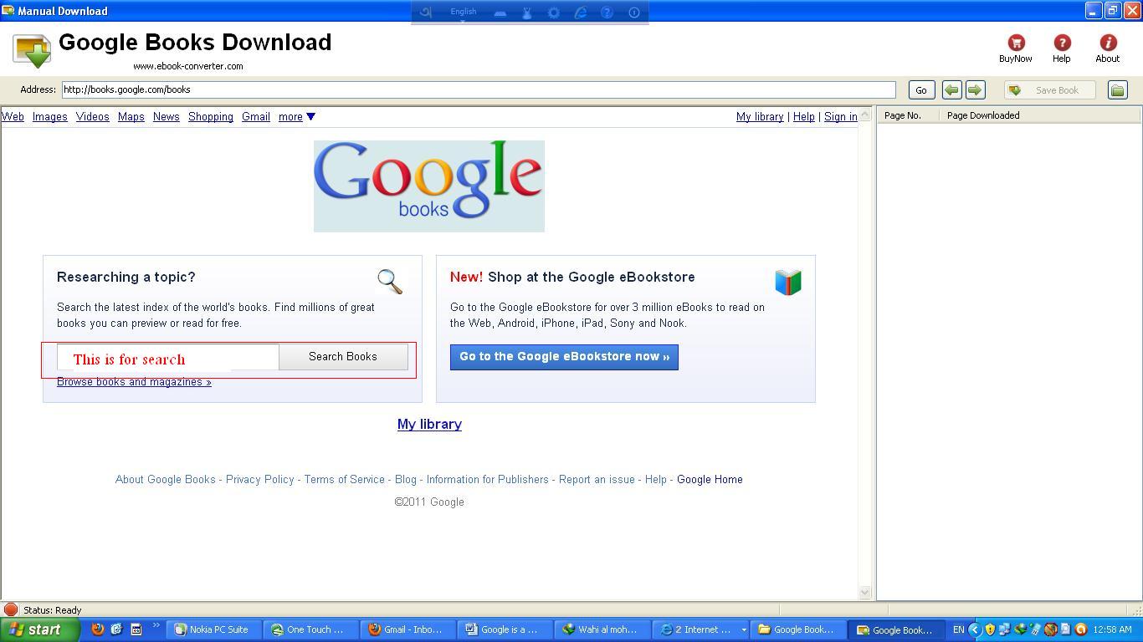Screen dimensions: 1143x642
Task: Click the orange tray icon beside clock
Action: 1080,629
